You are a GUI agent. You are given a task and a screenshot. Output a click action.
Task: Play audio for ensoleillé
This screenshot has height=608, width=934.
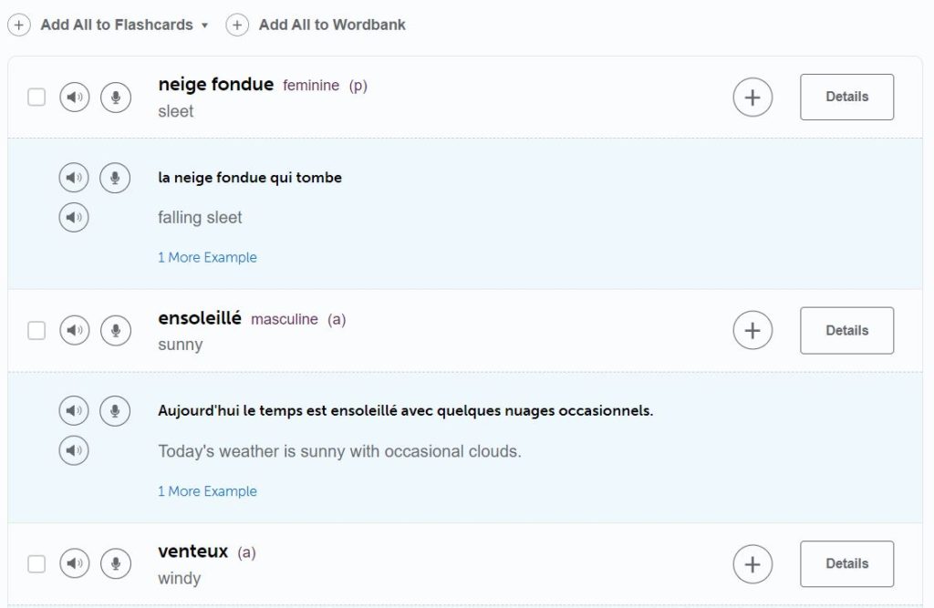point(75,330)
